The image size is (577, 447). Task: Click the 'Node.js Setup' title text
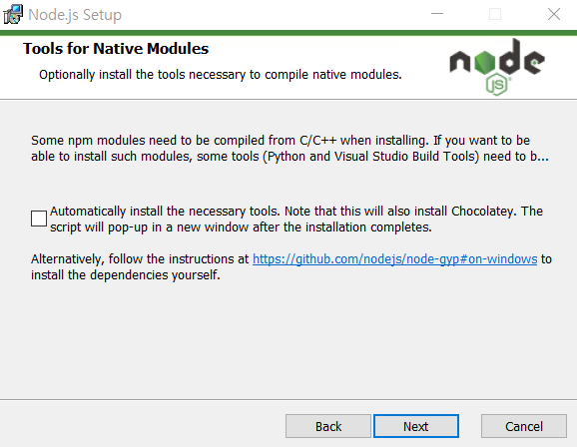[x=75, y=15]
